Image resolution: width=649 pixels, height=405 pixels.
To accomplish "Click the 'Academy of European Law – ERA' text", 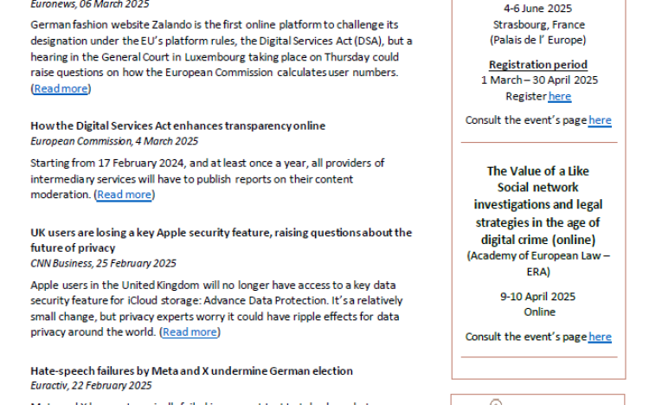I will click(537, 263).
